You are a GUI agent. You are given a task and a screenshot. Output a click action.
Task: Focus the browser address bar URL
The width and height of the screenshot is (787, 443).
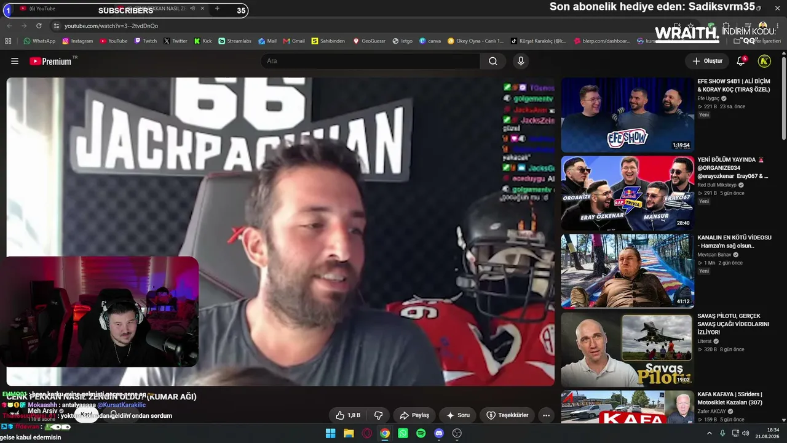click(111, 26)
